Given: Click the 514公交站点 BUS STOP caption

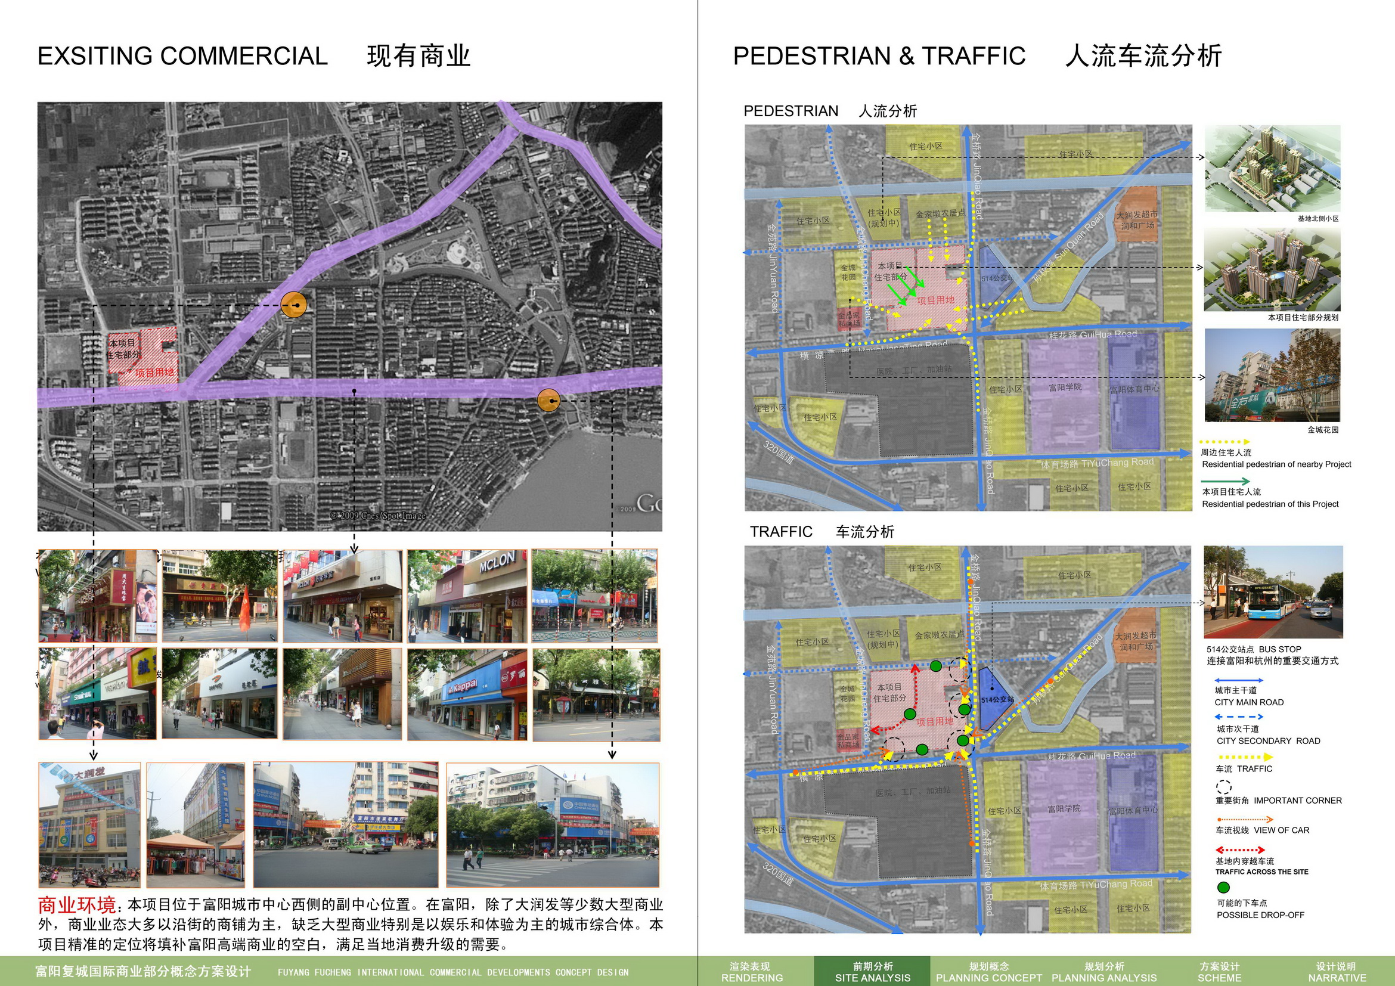Looking at the screenshot, I should [x=1254, y=649].
